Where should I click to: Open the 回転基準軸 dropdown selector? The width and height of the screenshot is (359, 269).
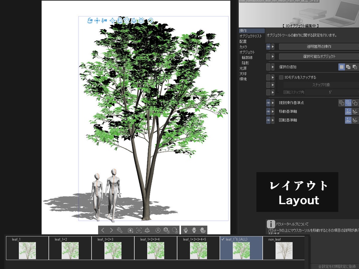[x=349, y=120]
